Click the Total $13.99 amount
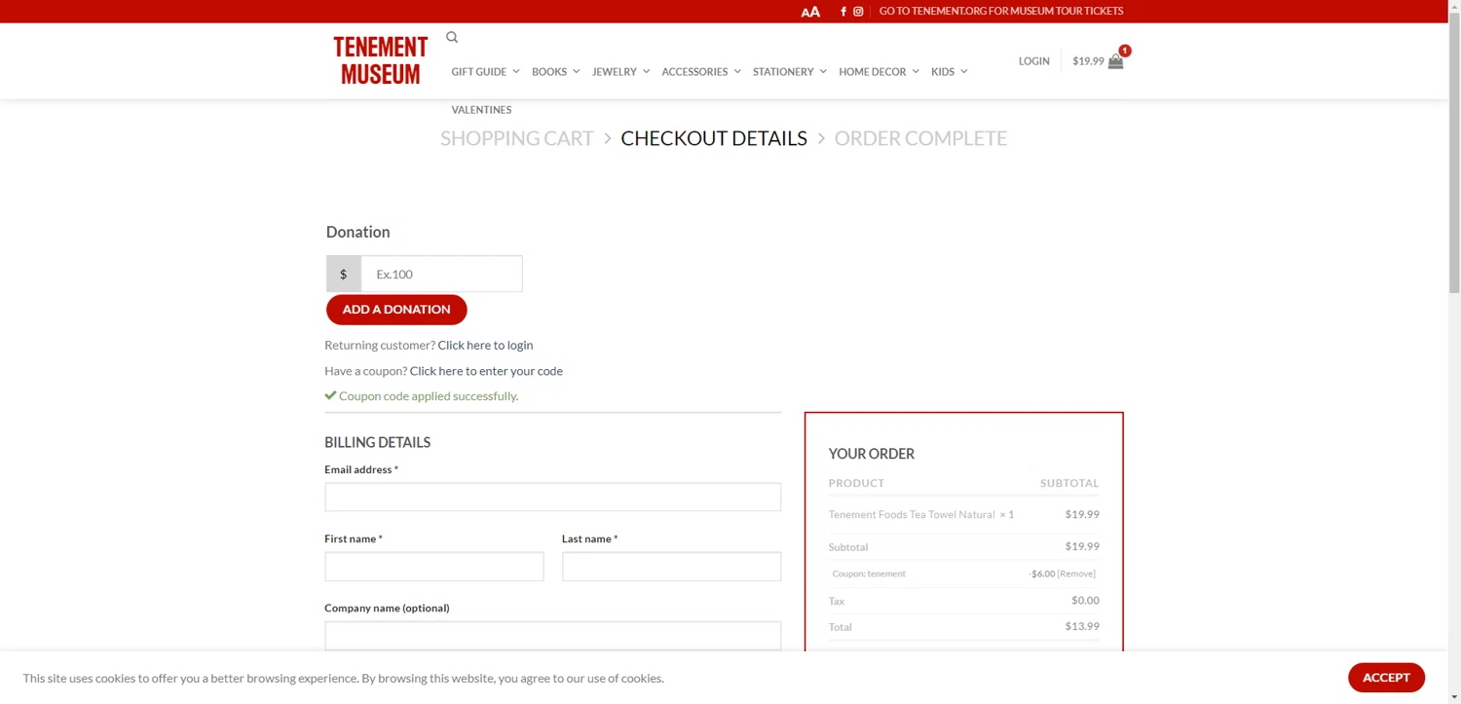1461x704 pixels. (x=1082, y=626)
